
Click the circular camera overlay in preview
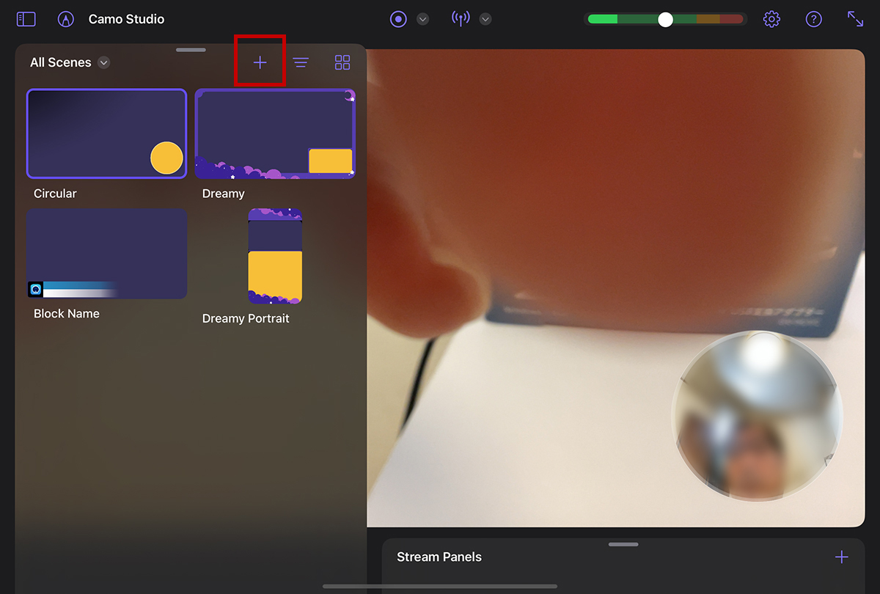[757, 416]
